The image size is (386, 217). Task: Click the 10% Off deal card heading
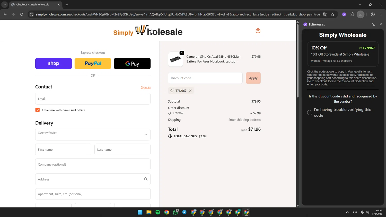[319, 48]
